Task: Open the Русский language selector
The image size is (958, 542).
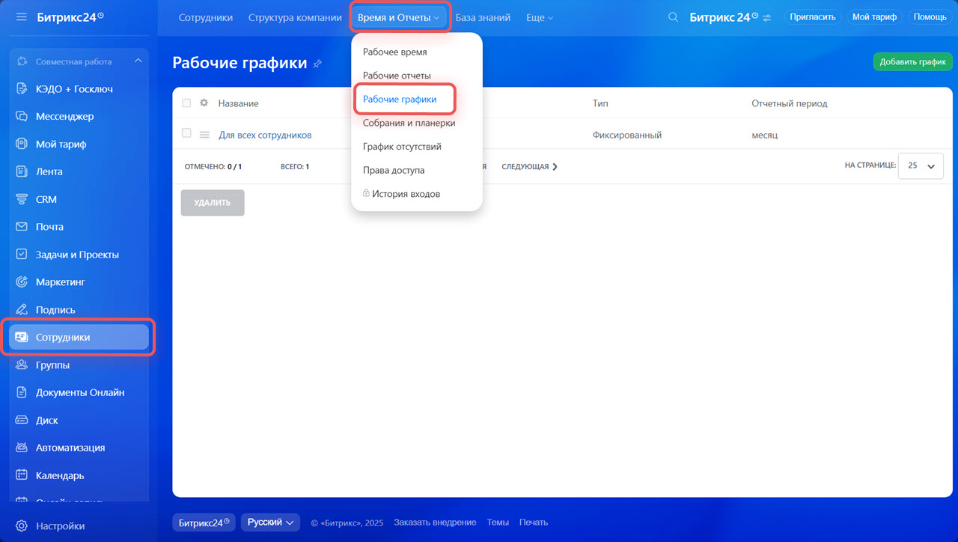Action: click(270, 523)
